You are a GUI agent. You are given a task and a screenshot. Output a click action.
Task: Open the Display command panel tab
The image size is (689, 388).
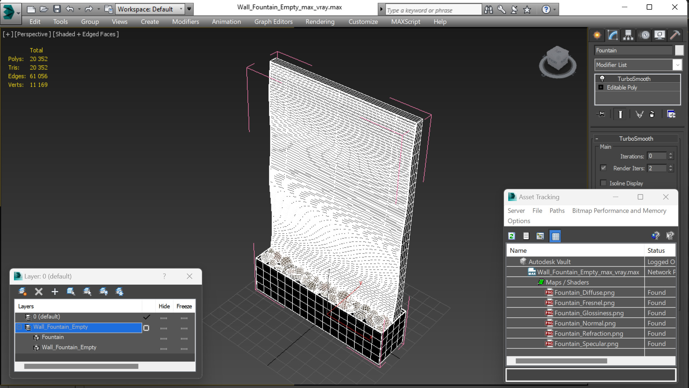point(660,35)
